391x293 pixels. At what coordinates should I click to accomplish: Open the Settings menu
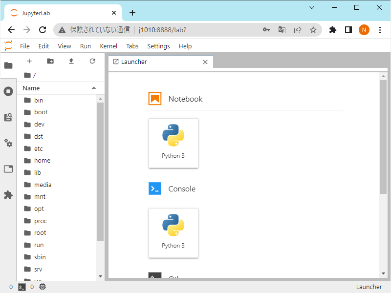point(158,46)
